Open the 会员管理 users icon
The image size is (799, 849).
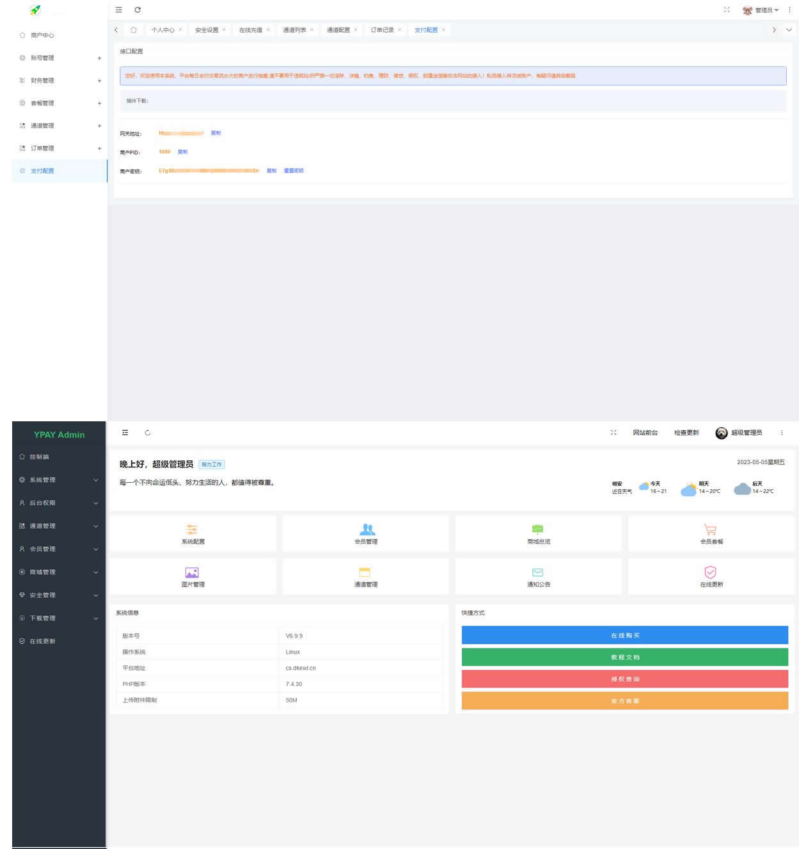pyautogui.click(x=367, y=530)
